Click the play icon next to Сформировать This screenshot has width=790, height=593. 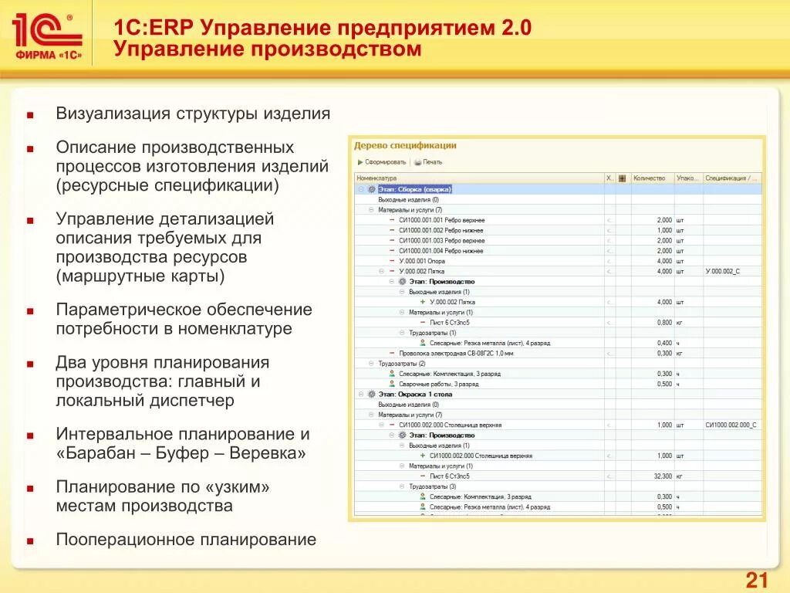tap(360, 162)
